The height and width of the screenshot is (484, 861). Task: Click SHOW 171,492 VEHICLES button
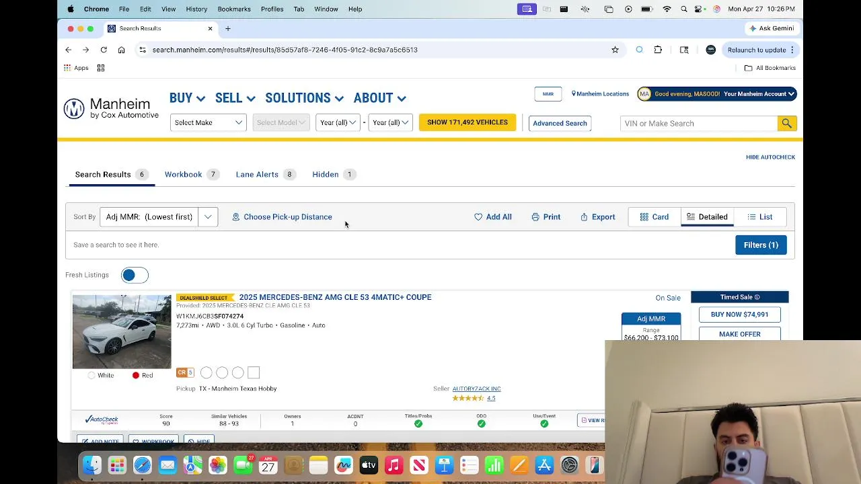467,122
